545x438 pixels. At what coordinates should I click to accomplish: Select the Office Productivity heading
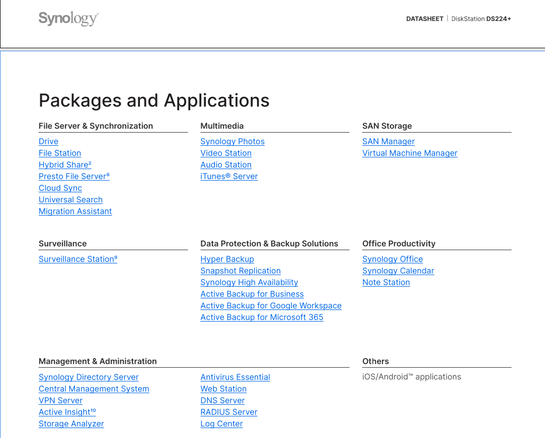[x=399, y=244]
